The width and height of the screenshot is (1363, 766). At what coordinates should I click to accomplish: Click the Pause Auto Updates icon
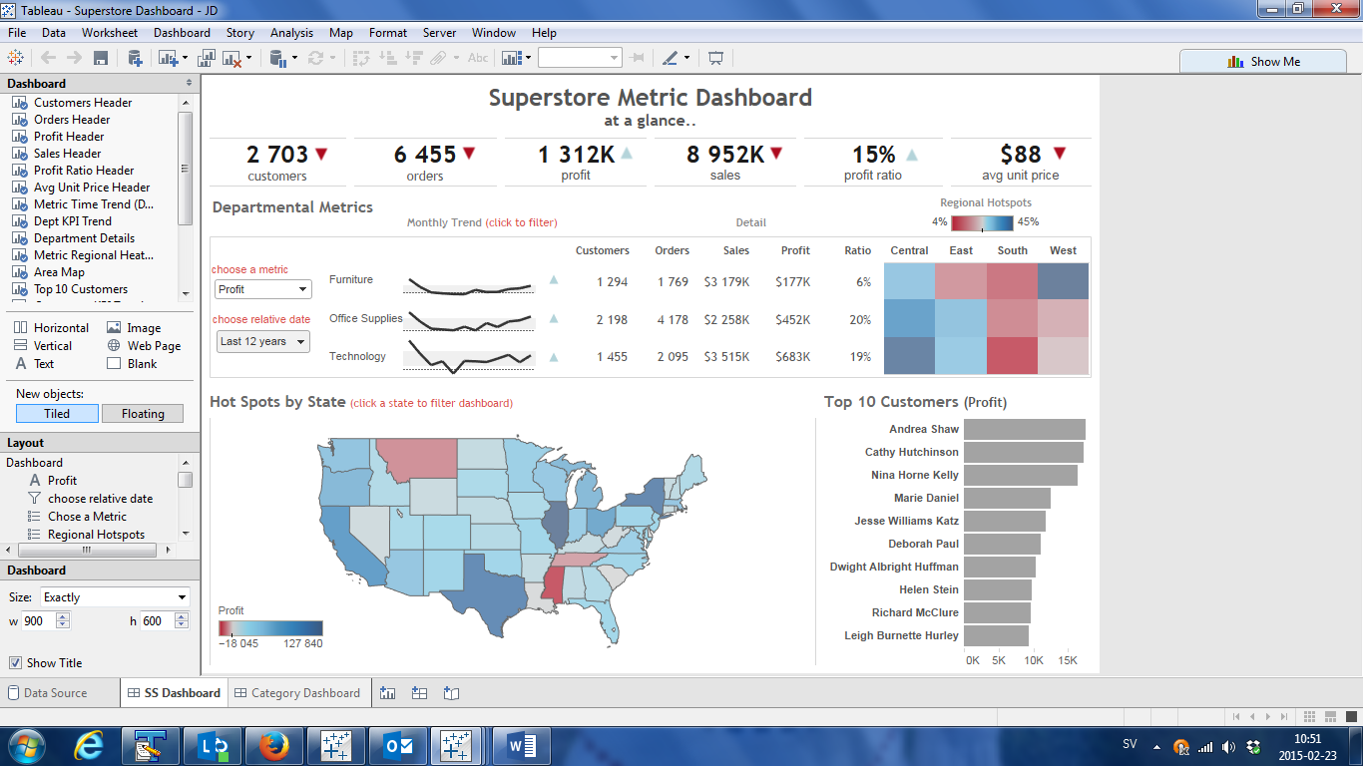point(278,58)
